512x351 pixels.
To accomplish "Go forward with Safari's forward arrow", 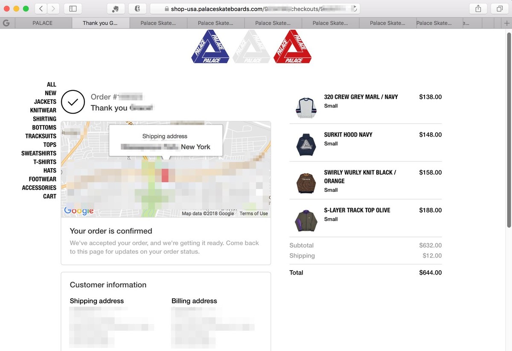I will (x=53, y=8).
